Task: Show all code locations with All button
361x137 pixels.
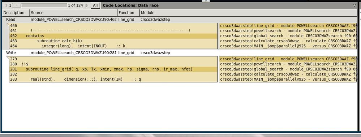Action: tap(95, 5)
